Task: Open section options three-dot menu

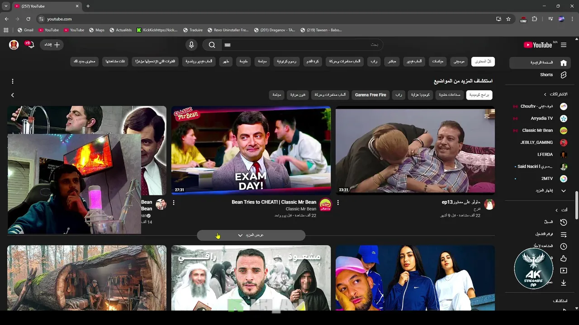Action: click(13, 81)
